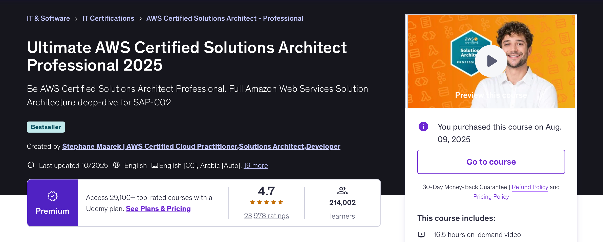
Task: Click the globe icon next to English
Action: pos(116,166)
